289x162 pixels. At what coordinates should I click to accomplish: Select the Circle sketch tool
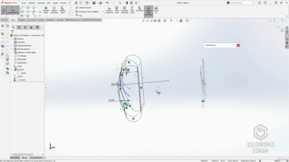pyautogui.click(x=28, y=8)
